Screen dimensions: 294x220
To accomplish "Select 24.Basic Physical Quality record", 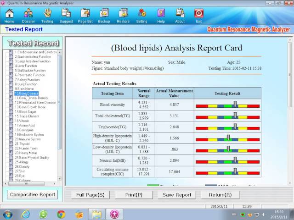I will tap(32, 158).
